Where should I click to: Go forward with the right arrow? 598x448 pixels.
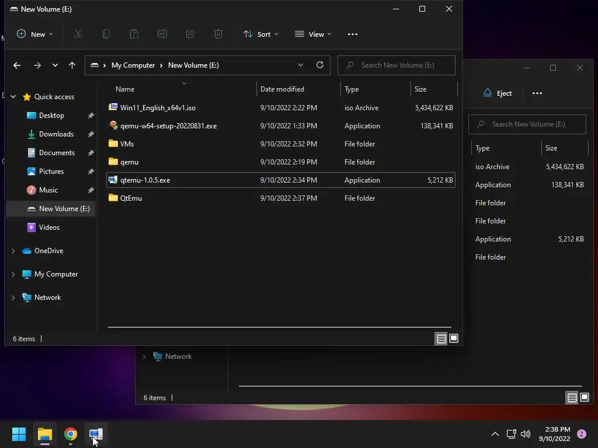[x=37, y=65]
